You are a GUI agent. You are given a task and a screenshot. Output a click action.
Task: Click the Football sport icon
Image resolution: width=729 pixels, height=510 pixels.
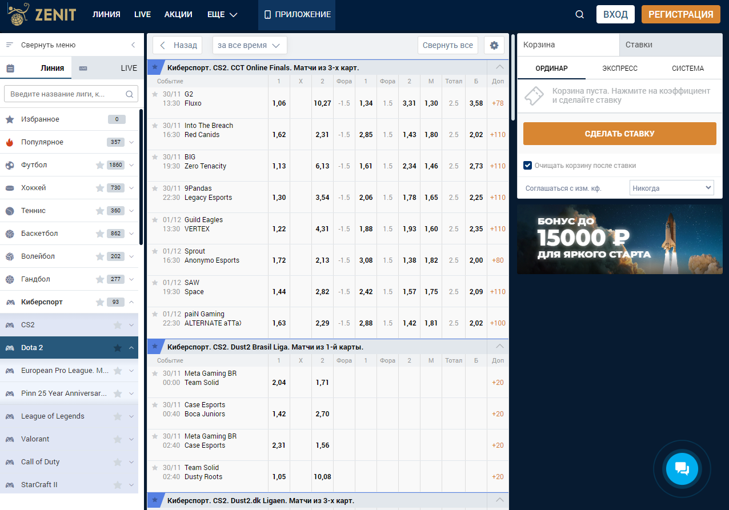tap(10, 165)
